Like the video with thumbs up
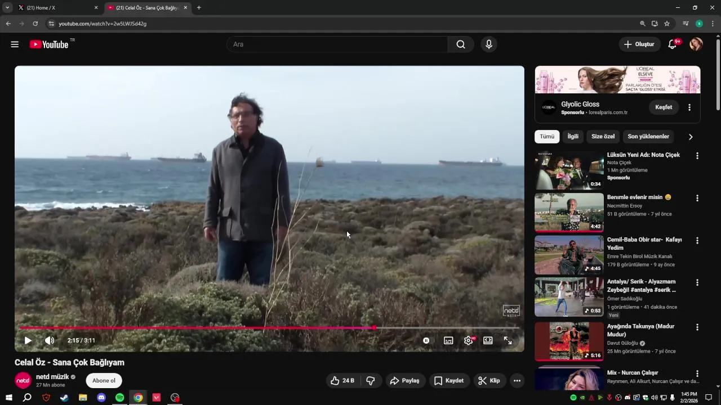Screen dimensions: 721x405 pyautogui.click(x=342, y=381)
